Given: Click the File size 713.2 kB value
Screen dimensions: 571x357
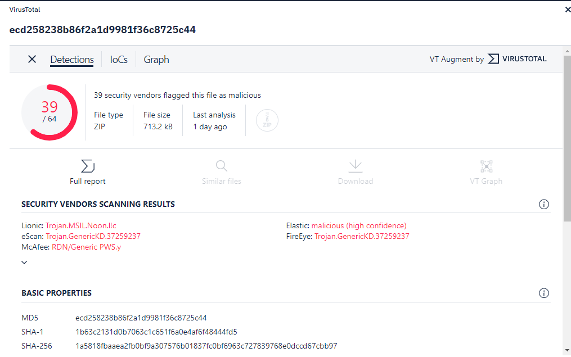Looking at the screenshot, I should pos(158,126).
